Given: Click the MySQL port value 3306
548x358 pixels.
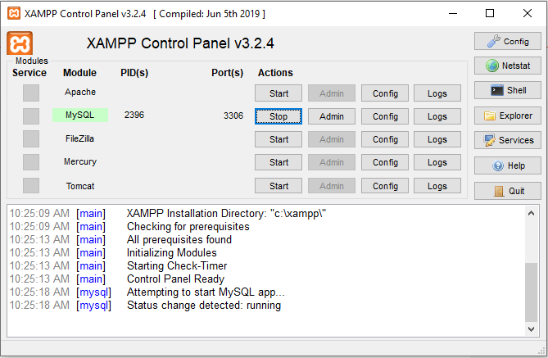Looking at the screenshot, I should 233,116.
